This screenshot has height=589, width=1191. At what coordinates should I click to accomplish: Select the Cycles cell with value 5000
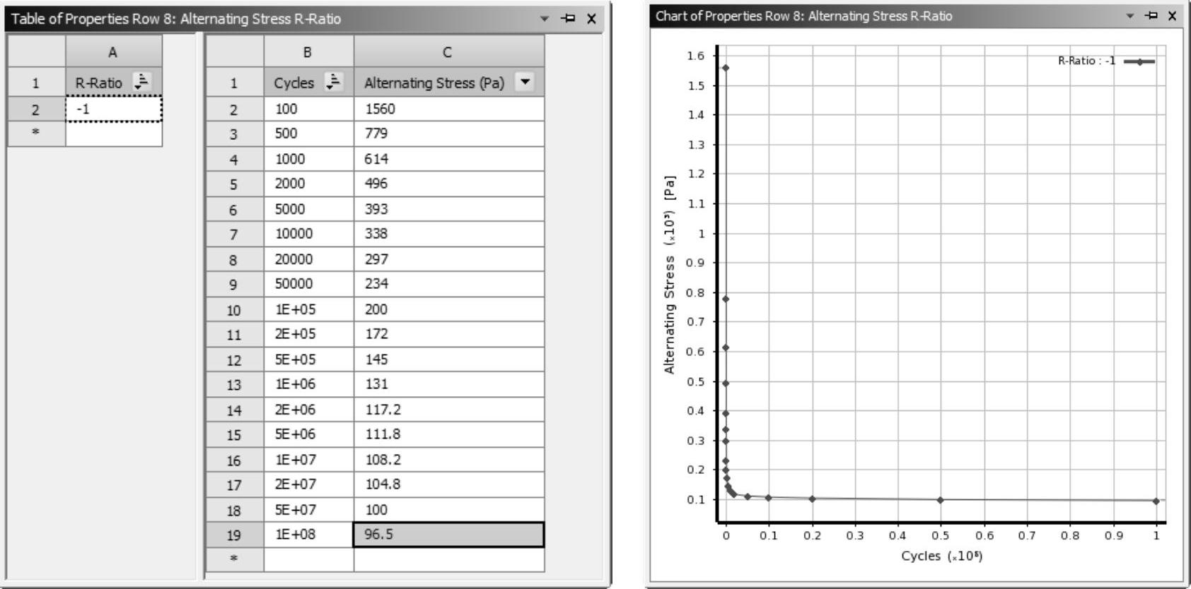pos(308,209)
